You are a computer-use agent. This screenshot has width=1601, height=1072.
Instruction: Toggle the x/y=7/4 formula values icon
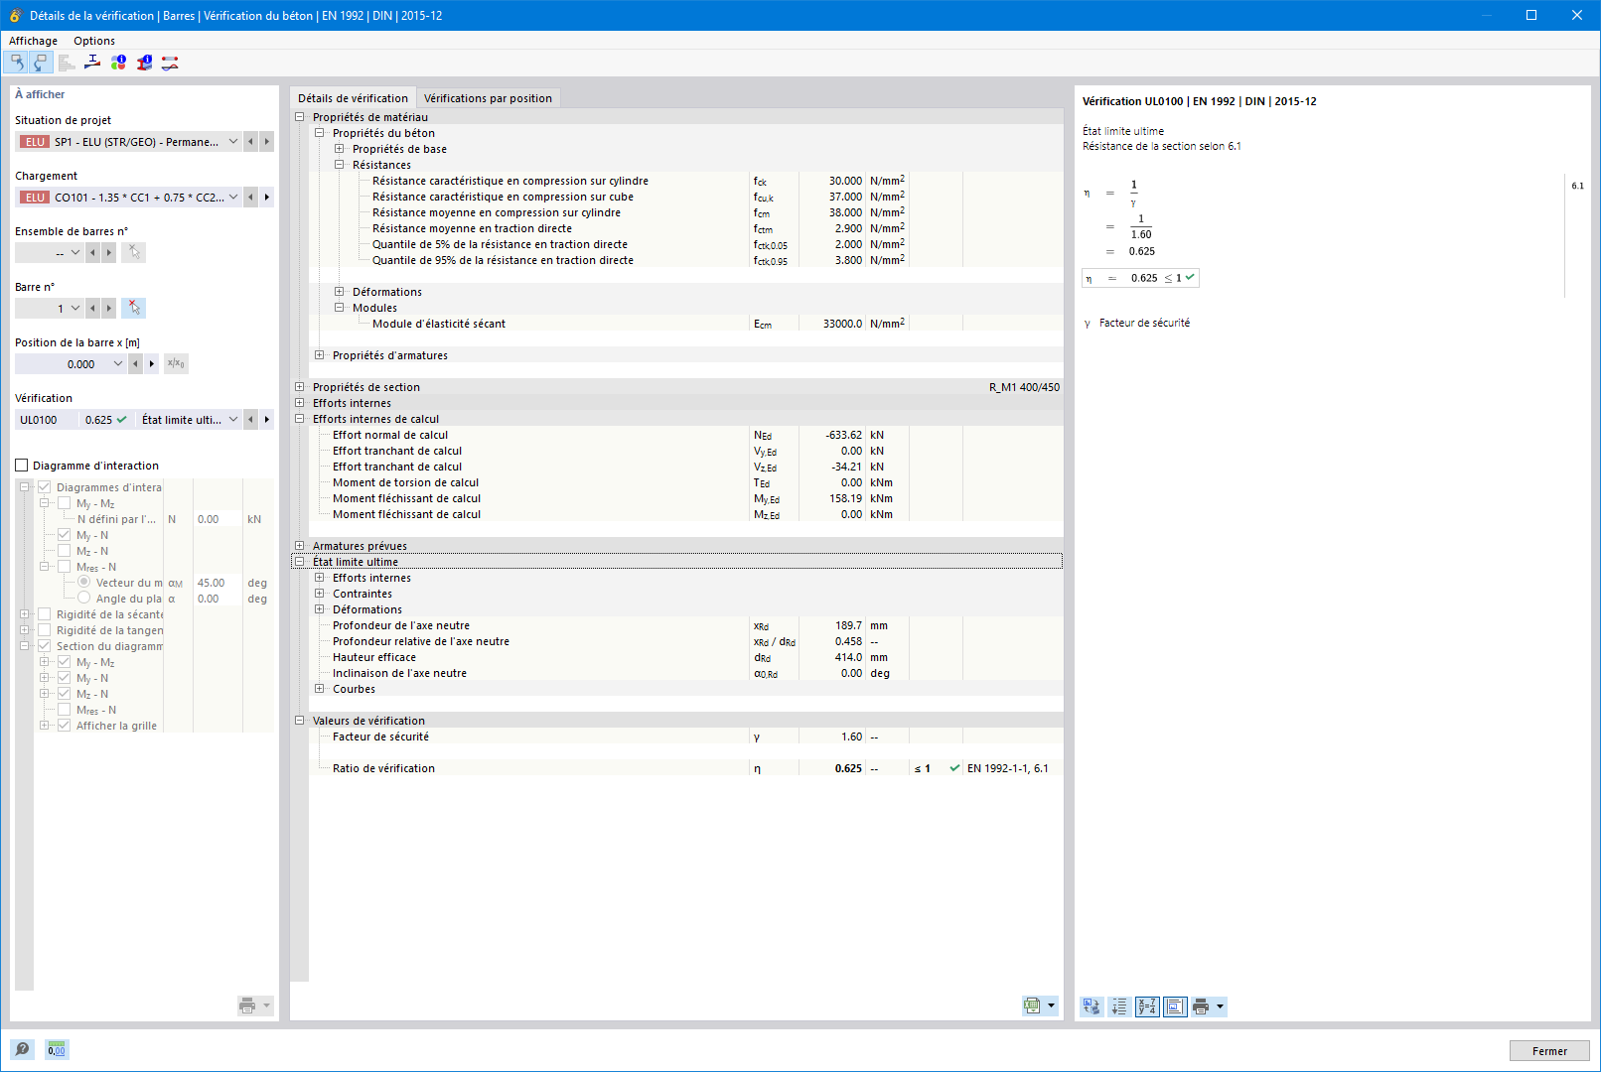pos(1147,1006)
